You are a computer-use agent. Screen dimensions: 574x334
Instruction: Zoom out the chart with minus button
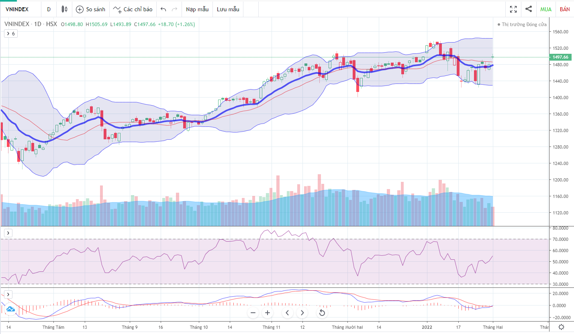point(253,313)
